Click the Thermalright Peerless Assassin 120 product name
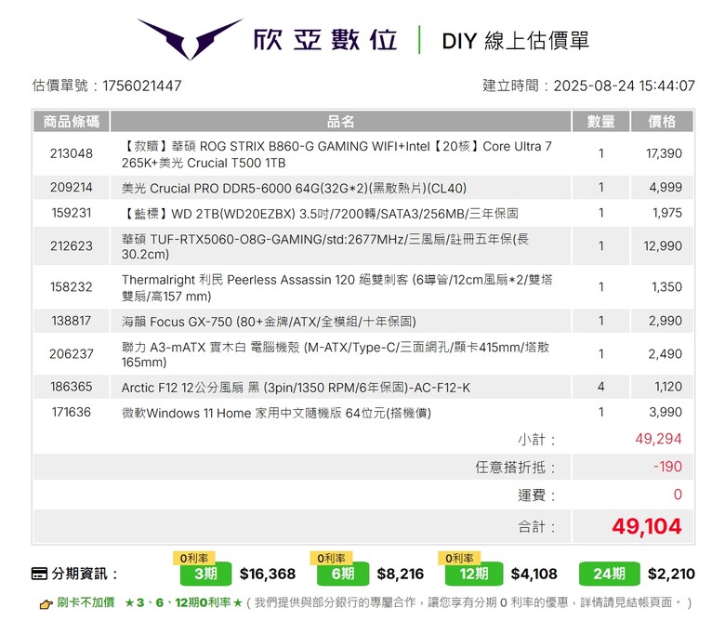The height and width of the screenshot is (621, 725). (337, 287)
